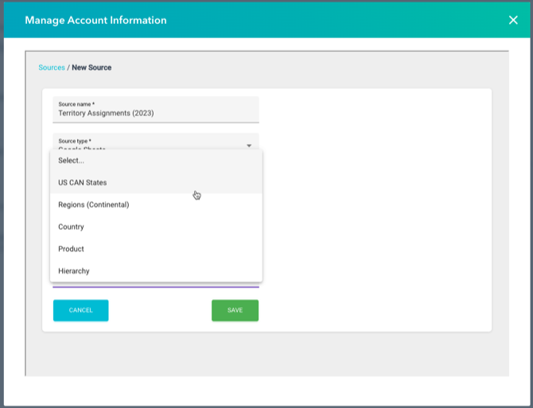The height and width of the screenshot is (408, 533).
Task: Select Regions (Continental) option
Action: [x=156, y=205]
